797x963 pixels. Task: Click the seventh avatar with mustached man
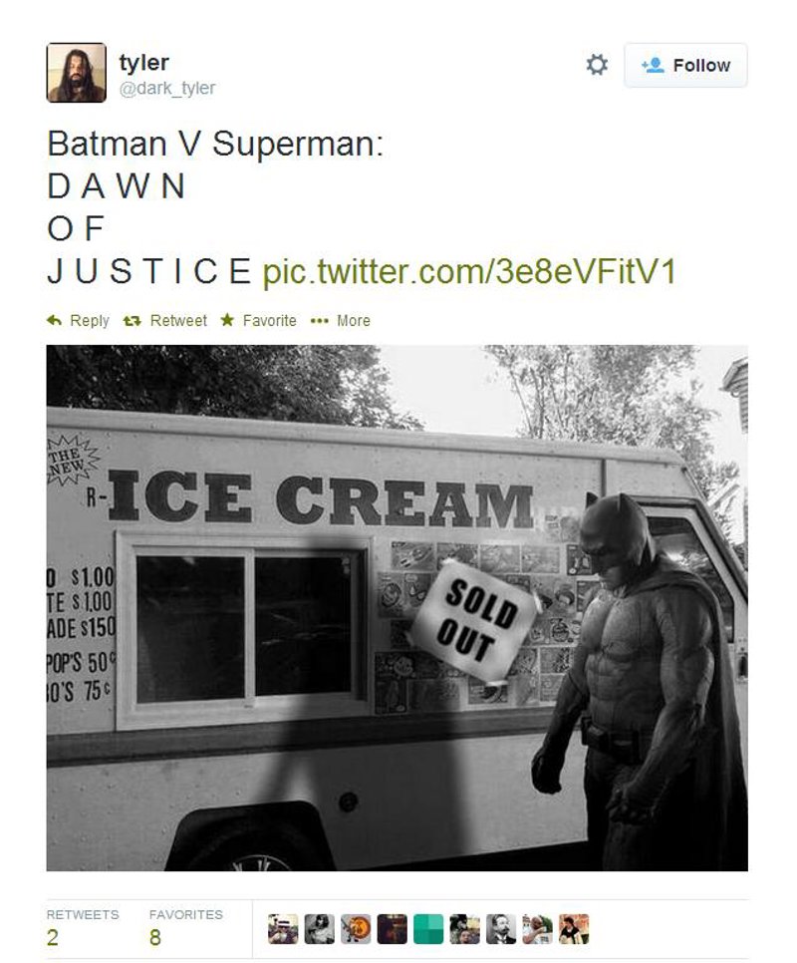[x=501, y=929]
